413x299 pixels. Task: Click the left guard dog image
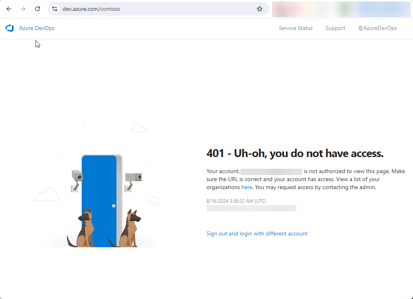(x=85, y=229)
